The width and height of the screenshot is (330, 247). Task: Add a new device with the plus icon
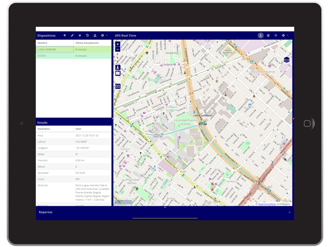click(65, 35)
